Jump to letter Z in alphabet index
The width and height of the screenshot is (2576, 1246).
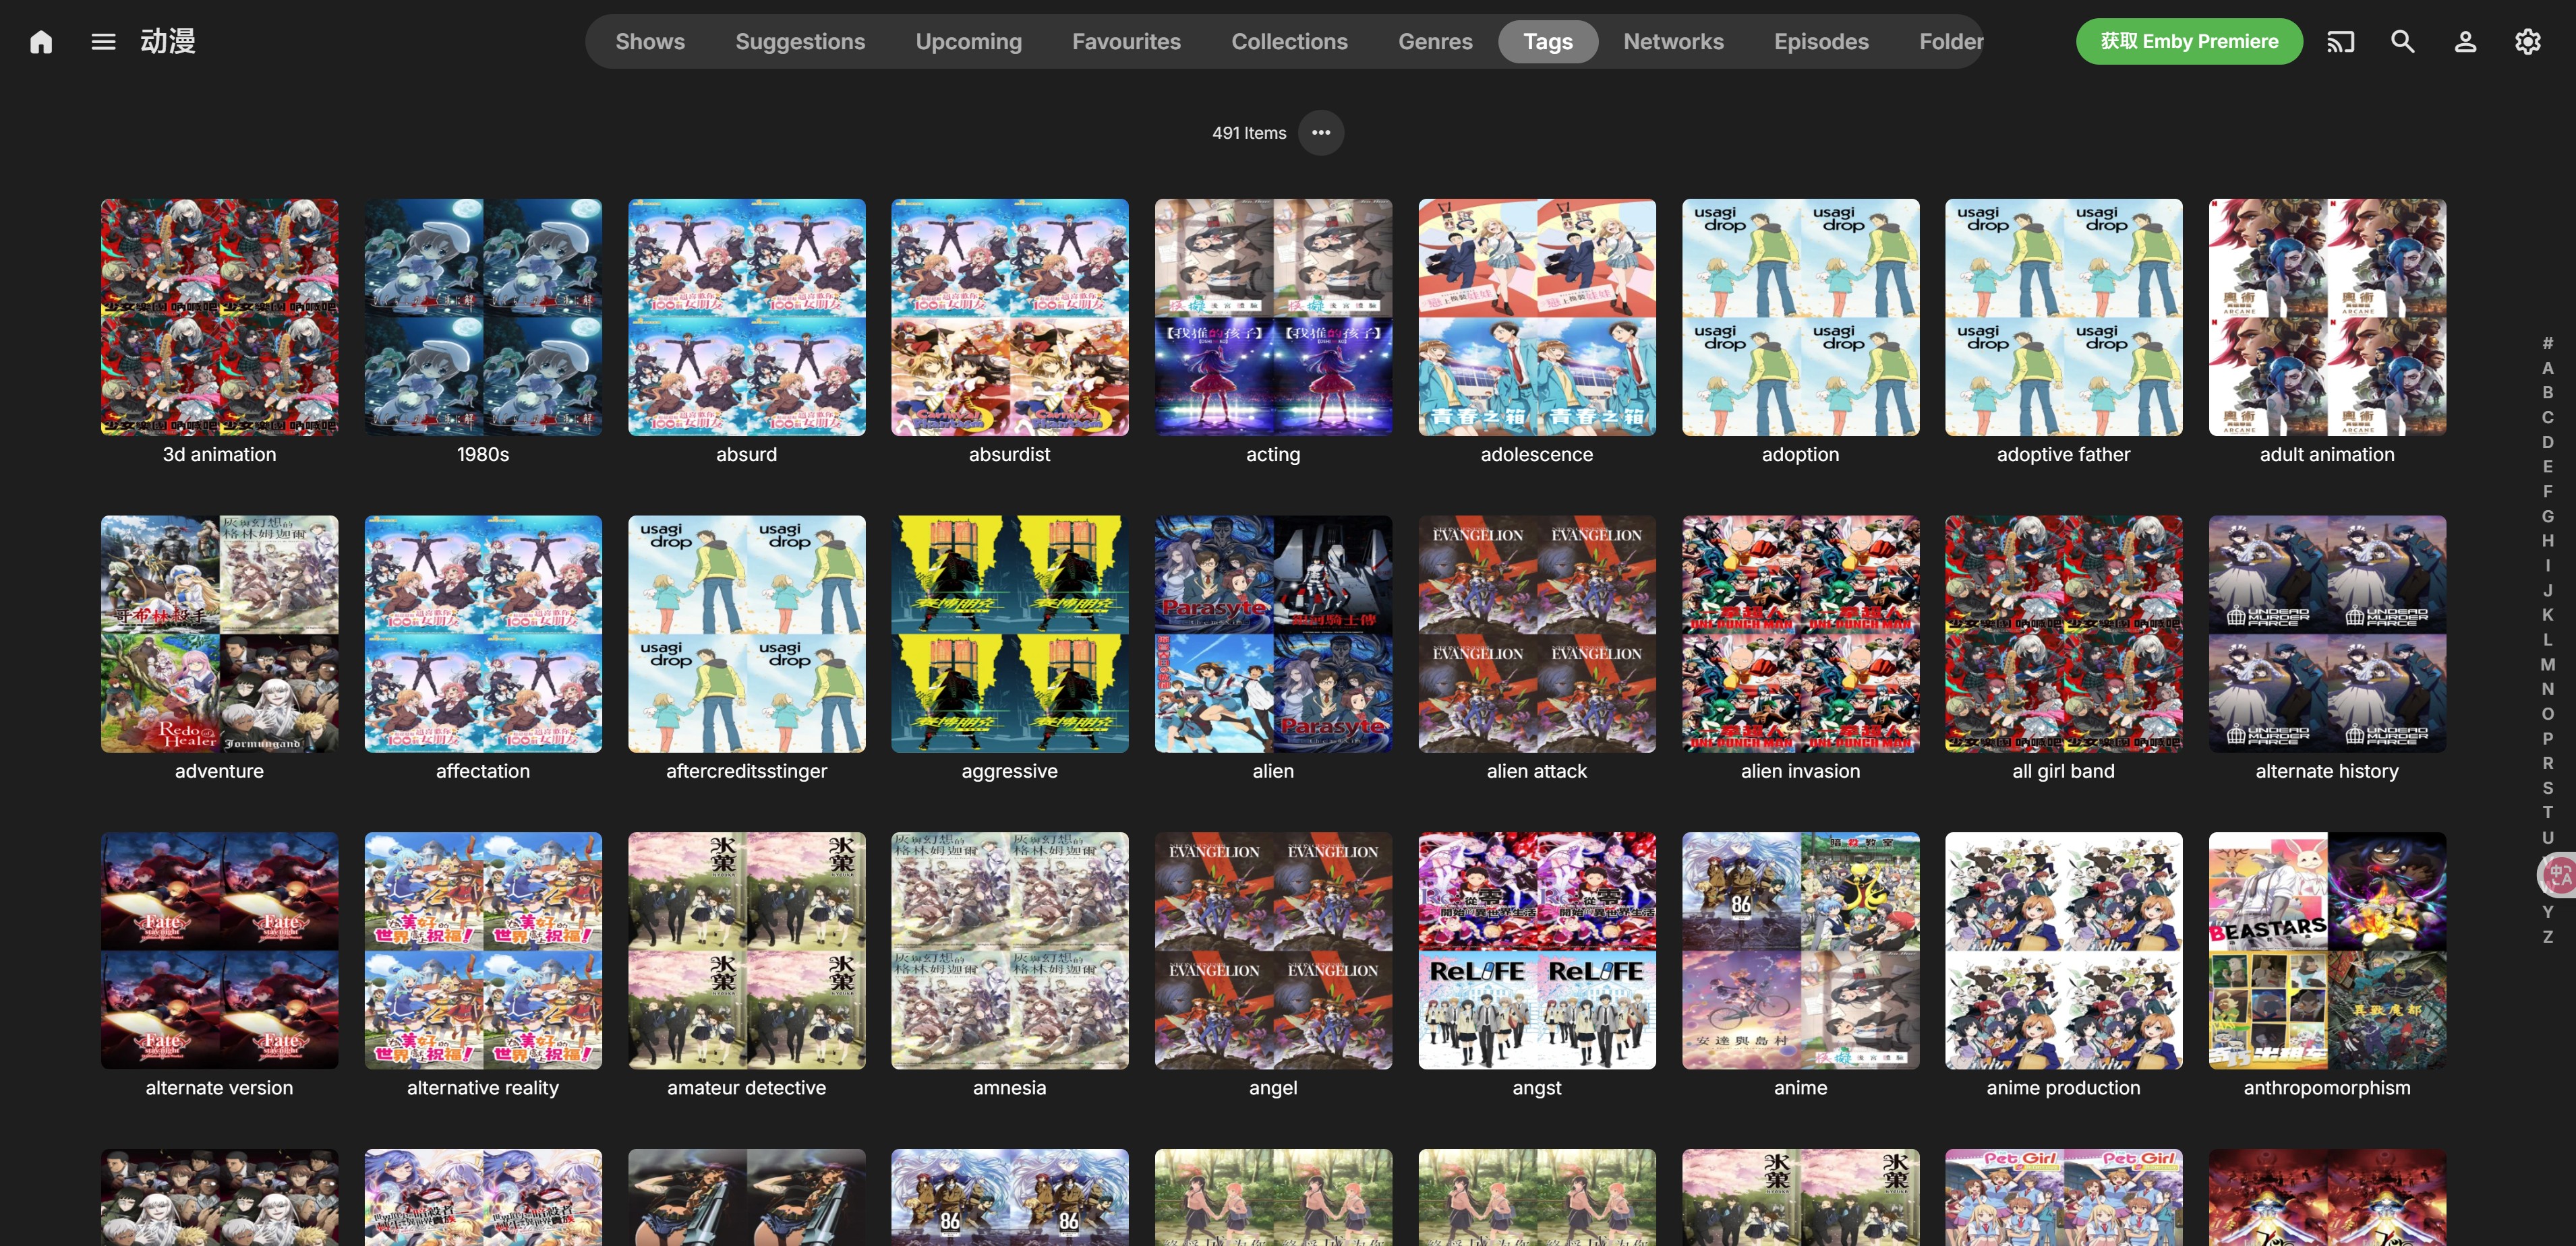(x=2547, y=936)
